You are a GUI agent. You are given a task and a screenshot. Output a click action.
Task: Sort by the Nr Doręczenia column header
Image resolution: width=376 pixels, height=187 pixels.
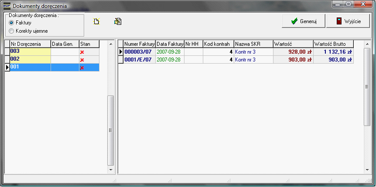coord(30,44)
